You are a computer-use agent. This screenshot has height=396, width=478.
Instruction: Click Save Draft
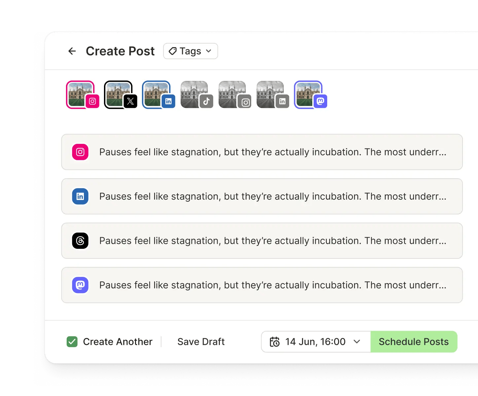(201, 342)
